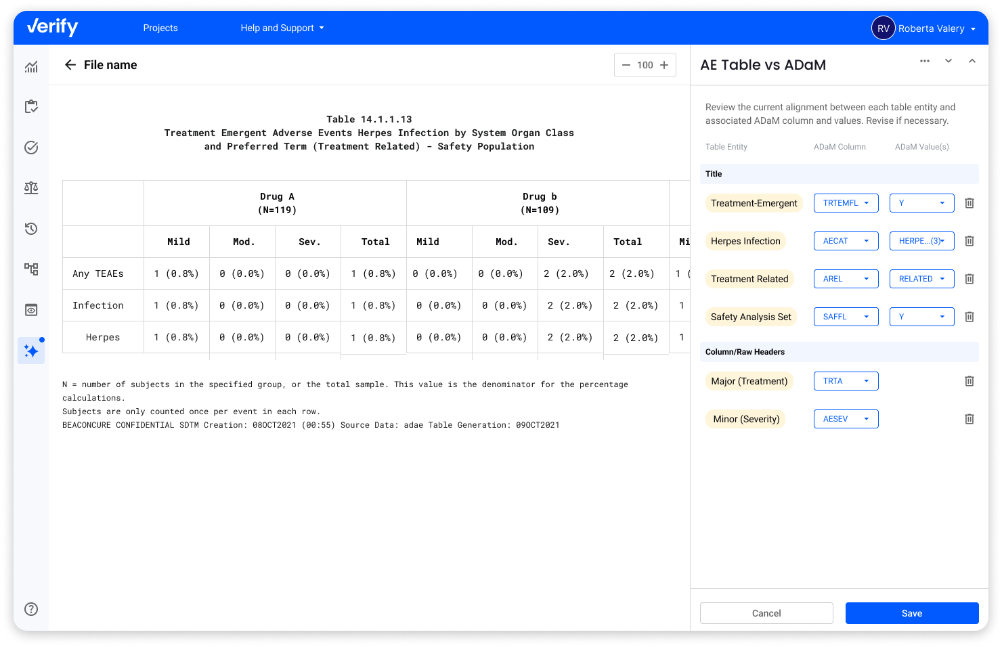Open the Projects menu
The width and height of the screenshot is (1002, 647).
click(x=160, y=28)
